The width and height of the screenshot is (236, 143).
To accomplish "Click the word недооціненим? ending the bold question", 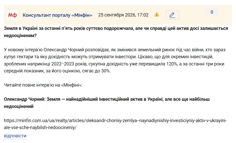I will coord(20,36).
